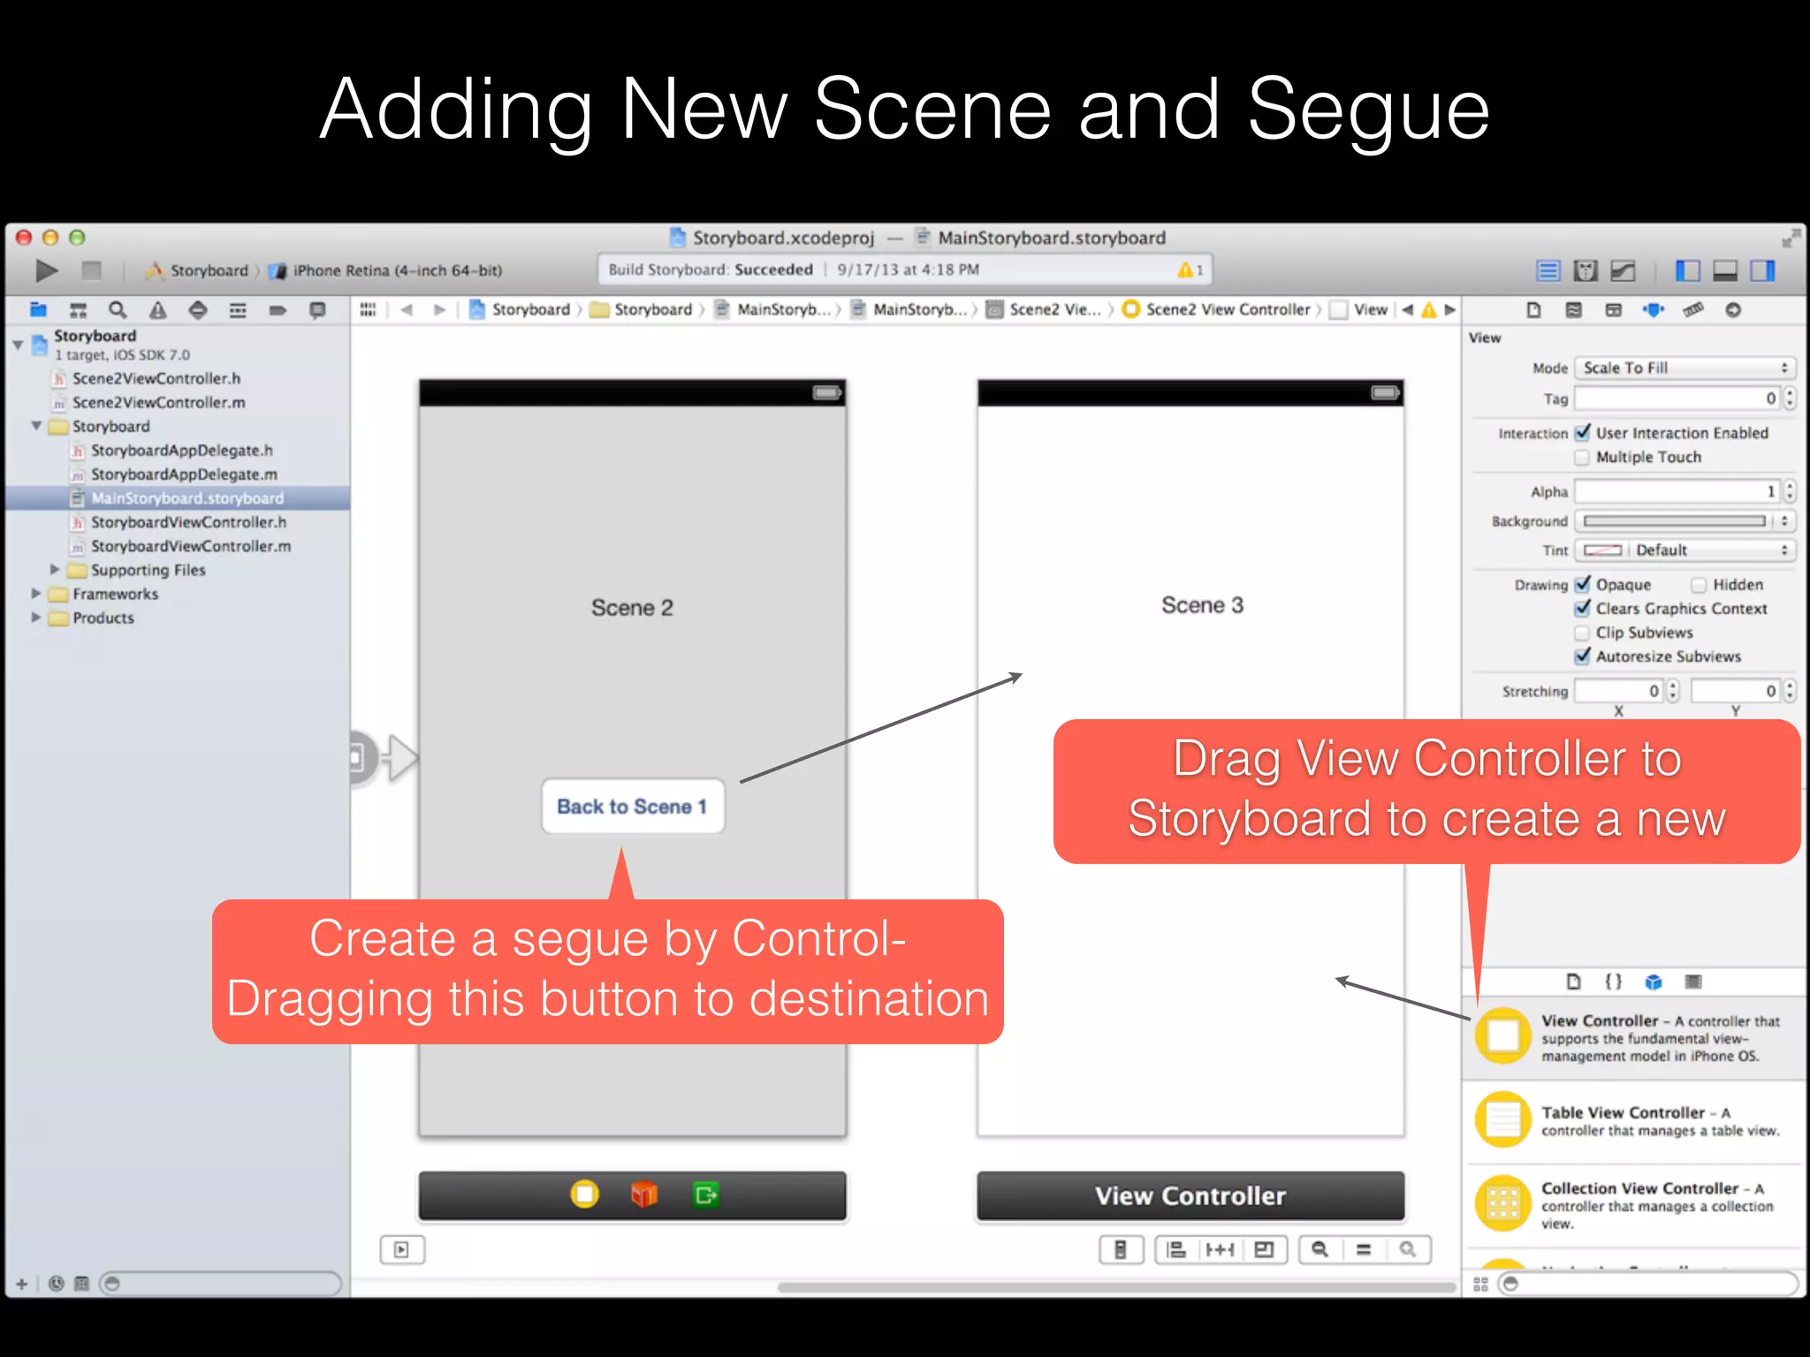Adjust the Tag stepper
This screenshot has height=1357, width=1810.
pos(1790,398)
